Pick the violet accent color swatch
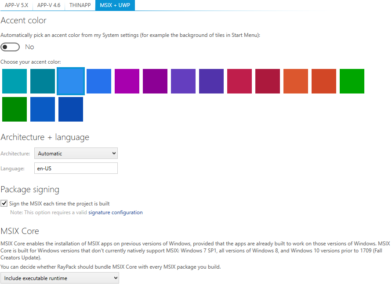The height and width of the screenshot is (284, 392). (183, 81)
